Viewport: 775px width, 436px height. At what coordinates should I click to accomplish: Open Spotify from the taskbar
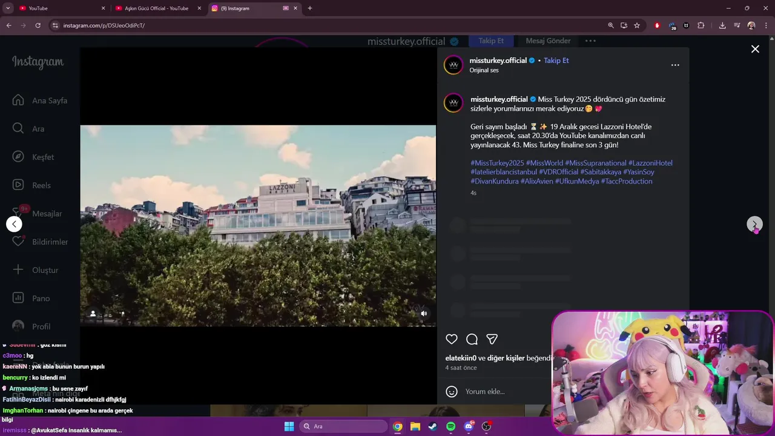pyautogui.click(x=450, y=426)
